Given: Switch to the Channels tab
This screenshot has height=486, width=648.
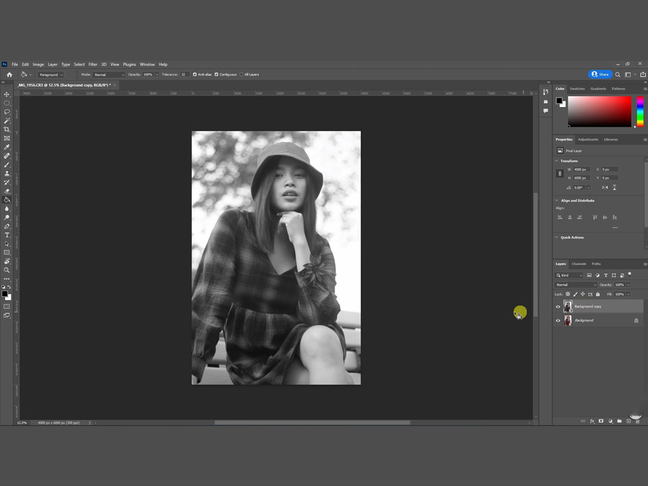Looking at the screenshot, I should point(578,264).
